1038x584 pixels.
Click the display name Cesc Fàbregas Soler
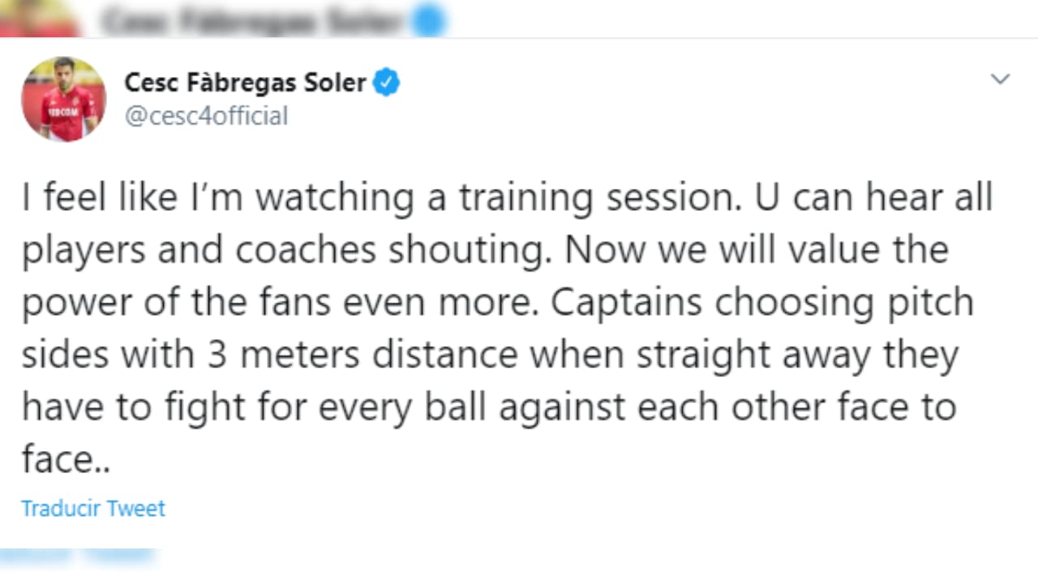tap(245, 83)
